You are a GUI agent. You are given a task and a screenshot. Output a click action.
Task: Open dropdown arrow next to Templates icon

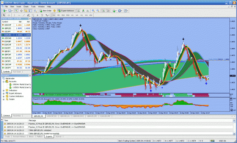[x=127, y=11]
